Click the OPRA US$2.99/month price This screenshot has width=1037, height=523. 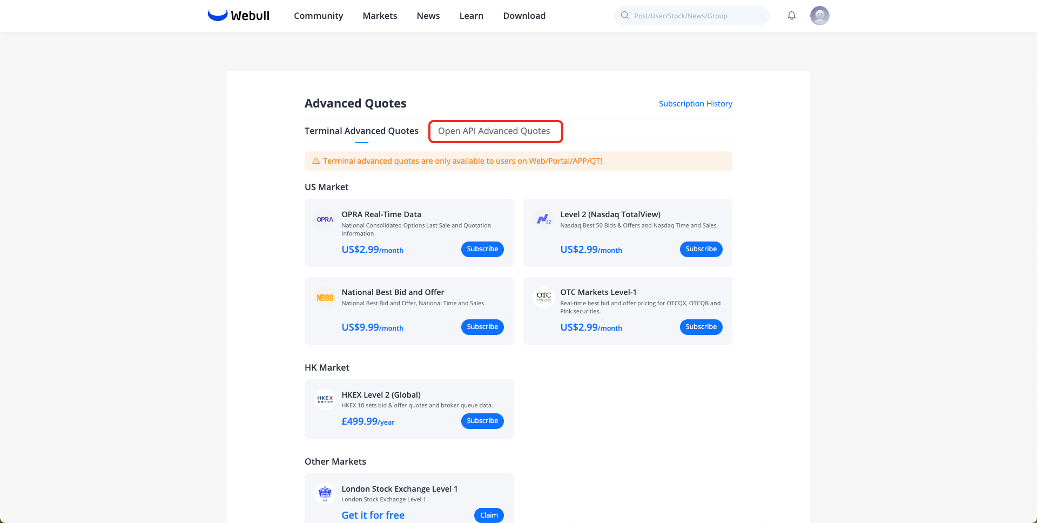(372, 250)
